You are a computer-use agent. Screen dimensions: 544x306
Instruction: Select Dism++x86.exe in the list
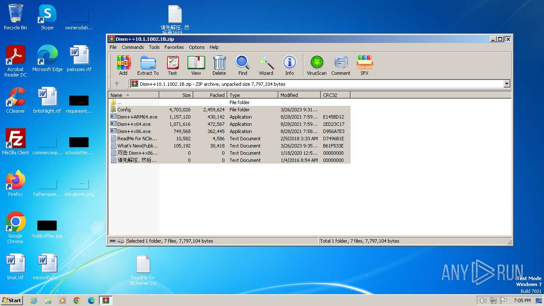point(229,131)
